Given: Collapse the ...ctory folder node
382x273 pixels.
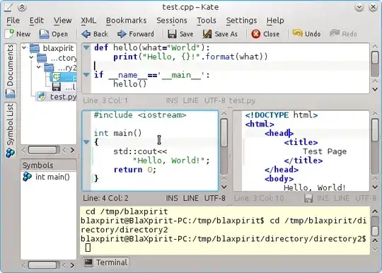Looking at the screenshot, I should (x=32, y=57).
